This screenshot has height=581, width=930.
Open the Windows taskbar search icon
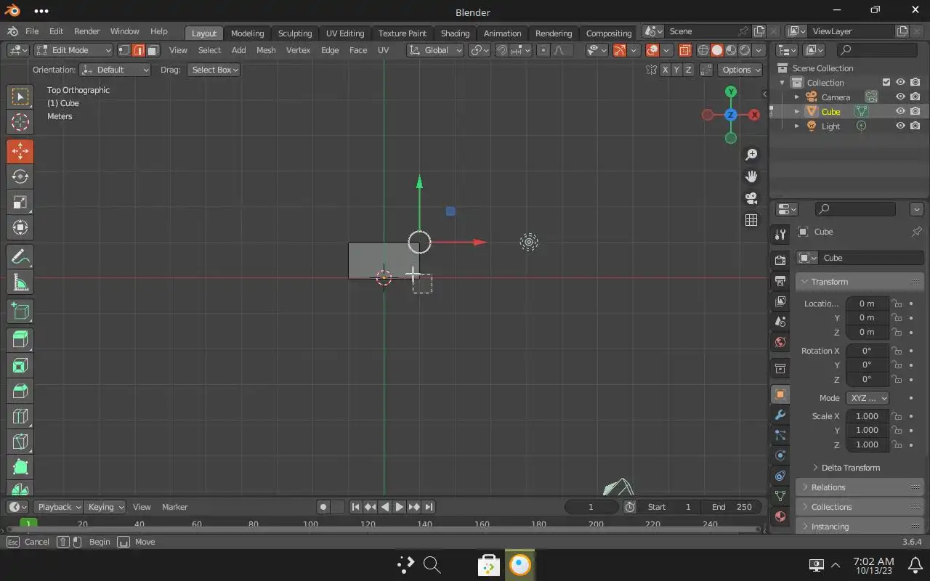(432, 565)
